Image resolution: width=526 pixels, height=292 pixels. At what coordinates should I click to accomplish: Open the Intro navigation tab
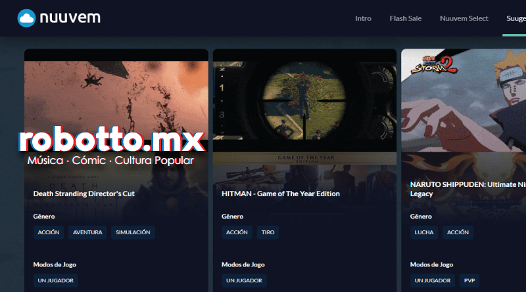363,18
